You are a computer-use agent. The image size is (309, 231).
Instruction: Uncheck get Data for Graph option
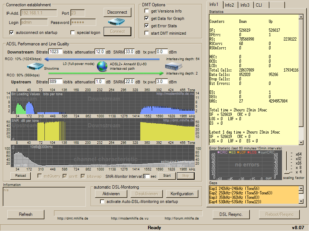pyautogui.click(x=147, y=18)
